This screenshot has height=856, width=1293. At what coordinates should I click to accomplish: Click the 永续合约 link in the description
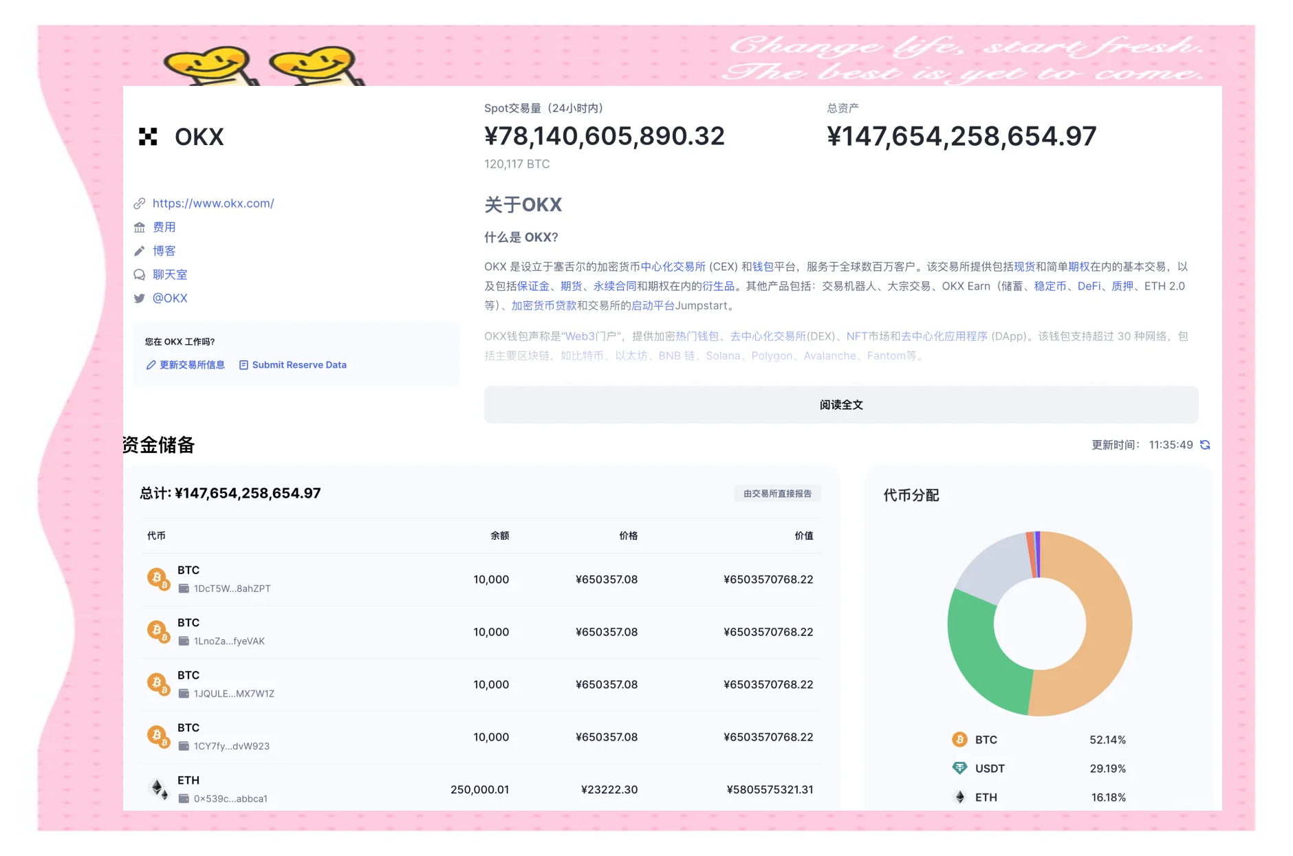coord(615,286)
